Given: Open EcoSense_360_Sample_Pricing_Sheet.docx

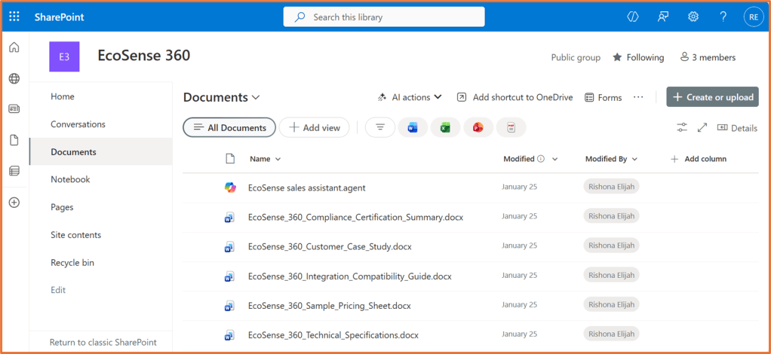Looking at the screenshot, I should [x=330, y=306].
